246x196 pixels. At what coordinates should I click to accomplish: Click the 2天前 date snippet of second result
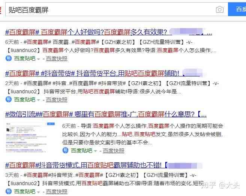point(12,83)
